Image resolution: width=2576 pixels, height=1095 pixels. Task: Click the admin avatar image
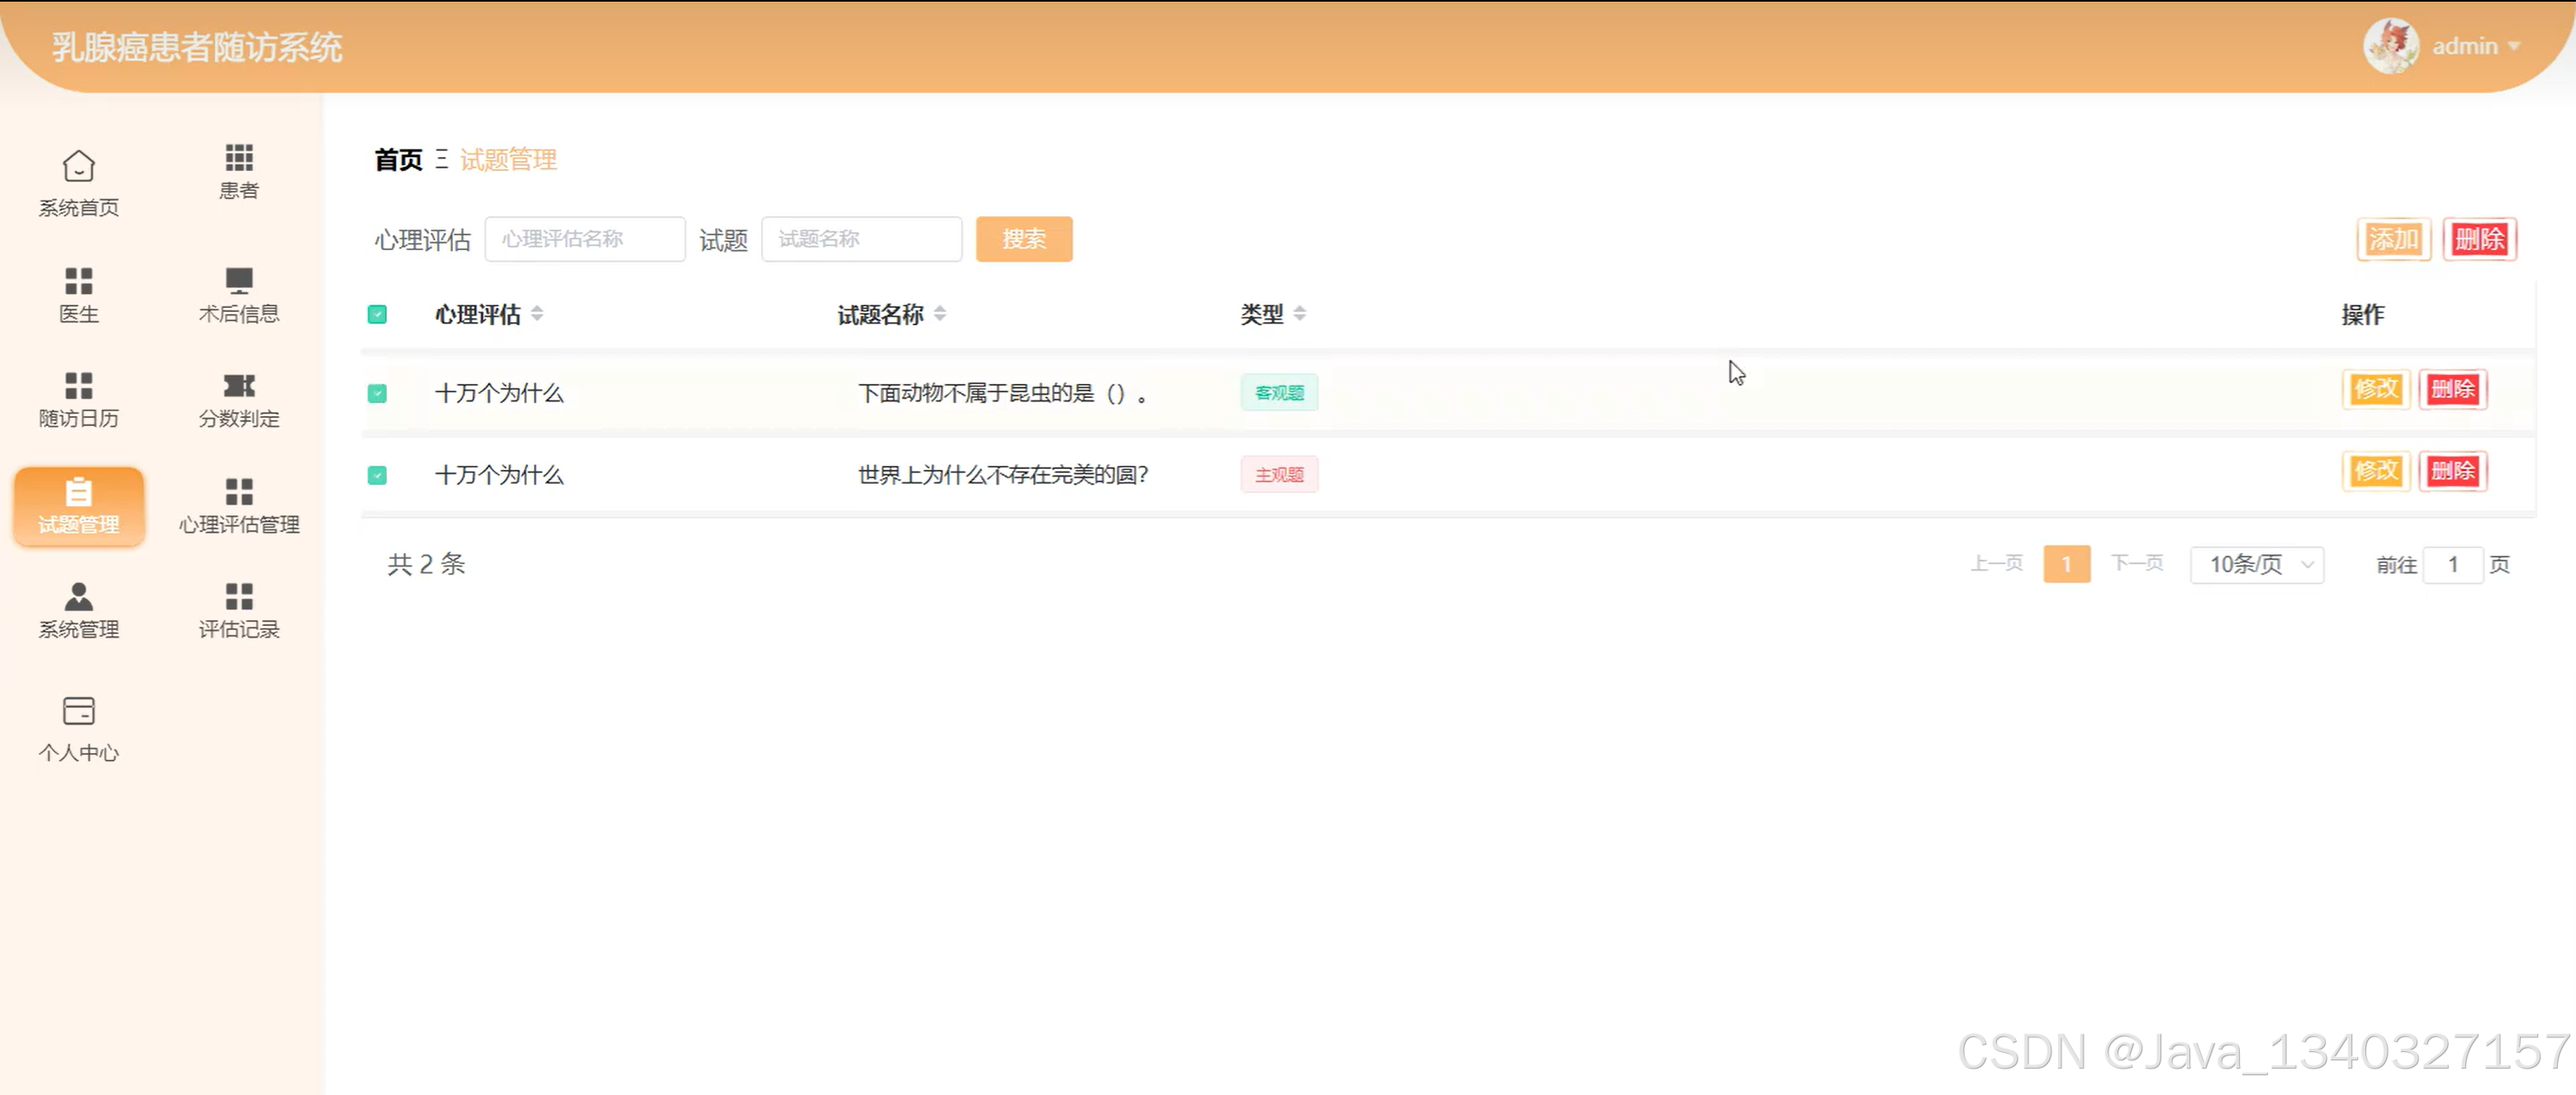2390,46
